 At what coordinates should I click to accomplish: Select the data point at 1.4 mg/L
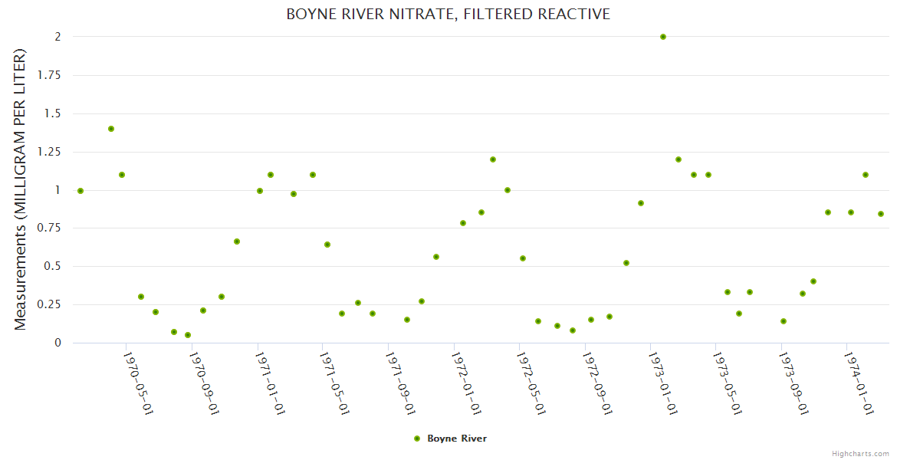(x=111, y=129)
